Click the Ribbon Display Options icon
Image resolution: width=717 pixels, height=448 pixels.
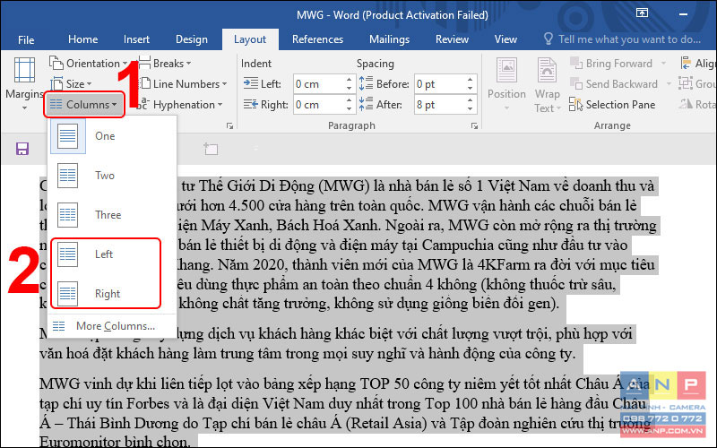point(642,13)
